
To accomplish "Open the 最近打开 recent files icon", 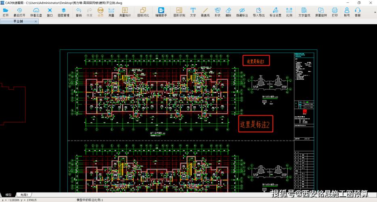I will pos(19,12).
